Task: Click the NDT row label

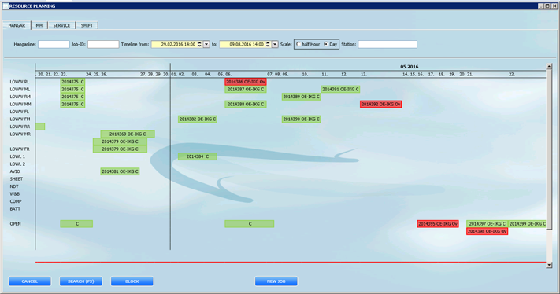Action: click(14, 186)
